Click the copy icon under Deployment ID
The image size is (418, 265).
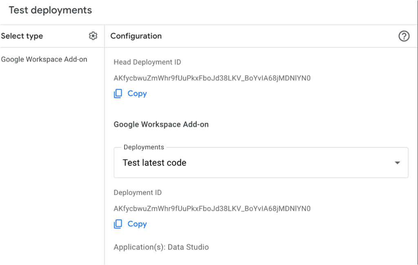pos(118,224)
